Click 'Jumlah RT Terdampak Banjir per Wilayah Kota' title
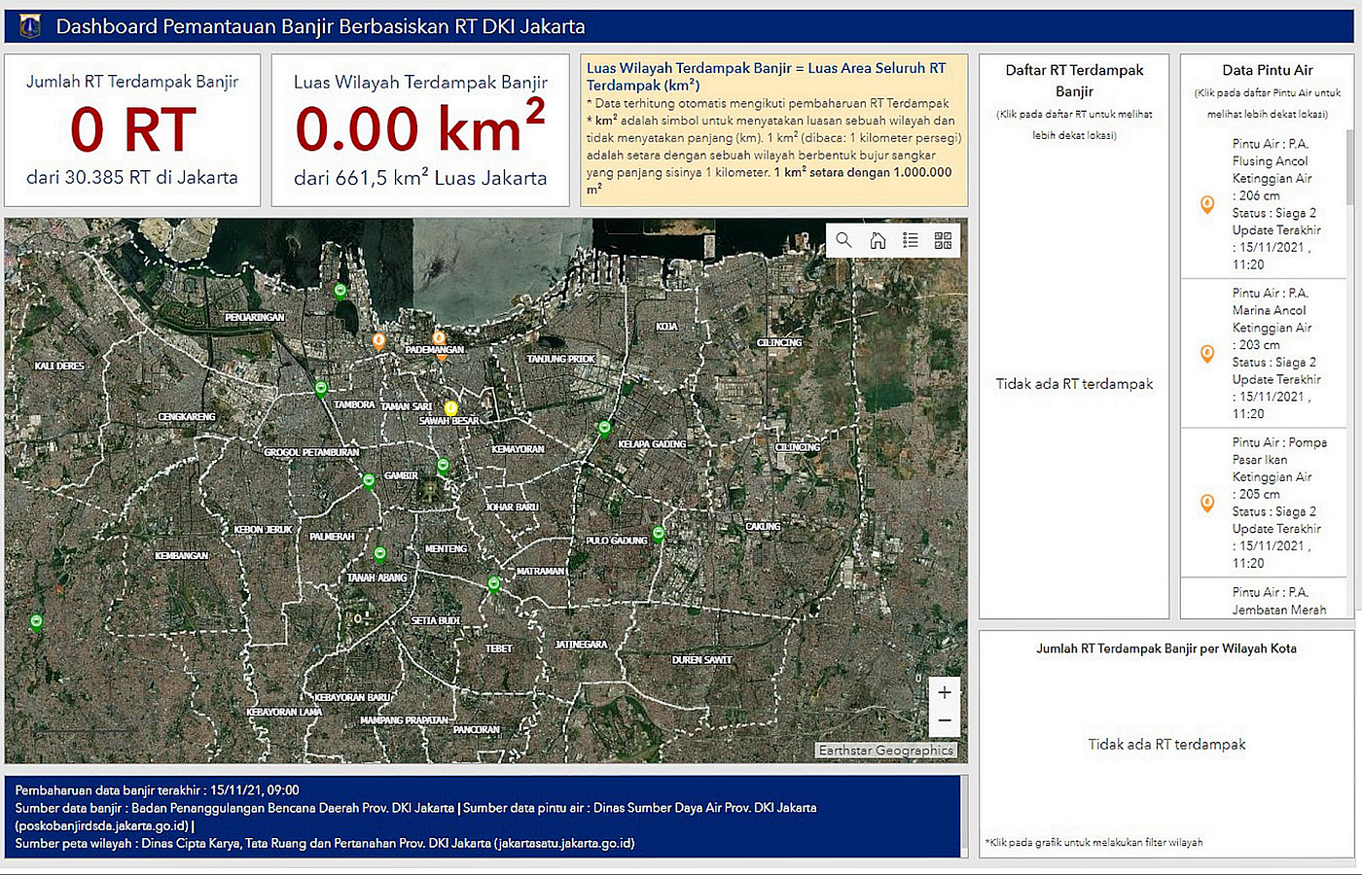 [1166, 648]
